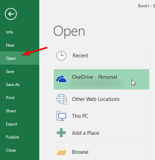Image resolution: width=155 pixels, height=160 pixels.
Task: Click the This PC label
Action: tap(80, 116)
